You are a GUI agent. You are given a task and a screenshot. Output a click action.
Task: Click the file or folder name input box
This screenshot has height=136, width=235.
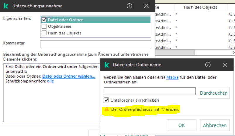[149, 91]
